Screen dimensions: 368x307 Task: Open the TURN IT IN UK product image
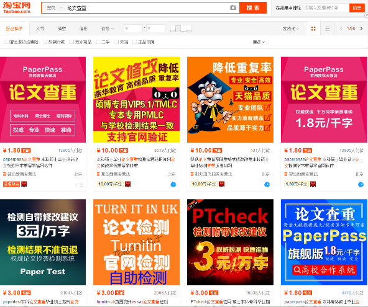(x=136, y=242)
